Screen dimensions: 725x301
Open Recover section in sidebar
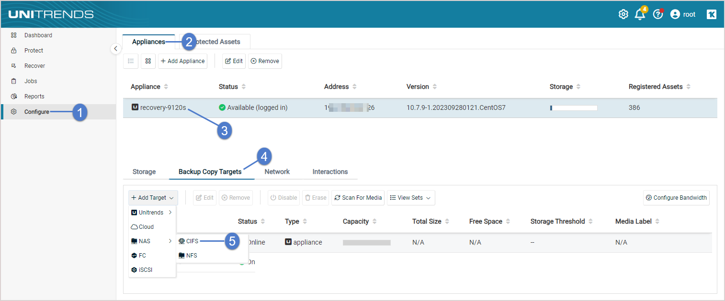click(x=34, y=66)
